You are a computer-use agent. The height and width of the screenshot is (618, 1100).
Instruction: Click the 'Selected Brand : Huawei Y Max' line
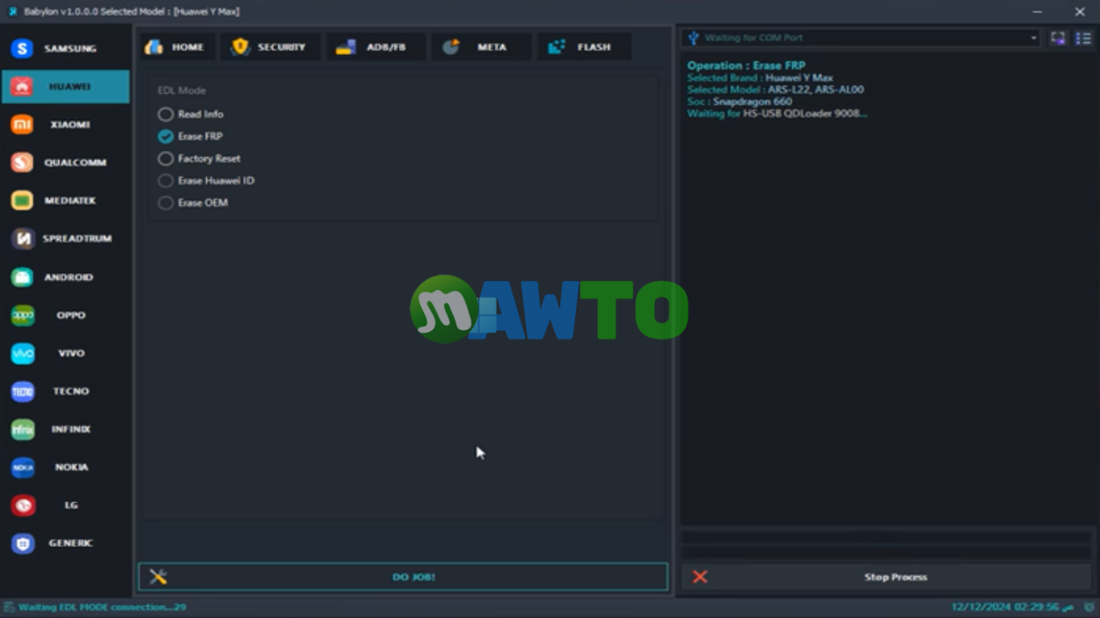click(760, 77)
